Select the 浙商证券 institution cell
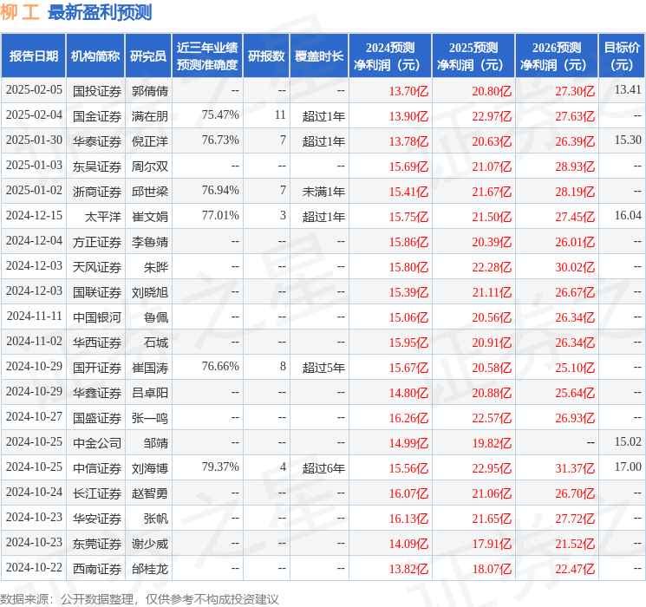This screenshot has height=607, width=646. (97, 192)
